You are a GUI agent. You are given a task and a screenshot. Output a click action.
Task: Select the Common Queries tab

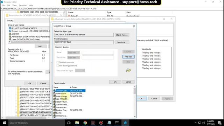[x=62, y=47]
